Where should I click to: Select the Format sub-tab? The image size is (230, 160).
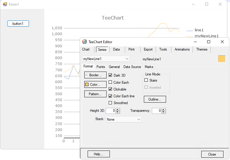[x=88, y=66]
